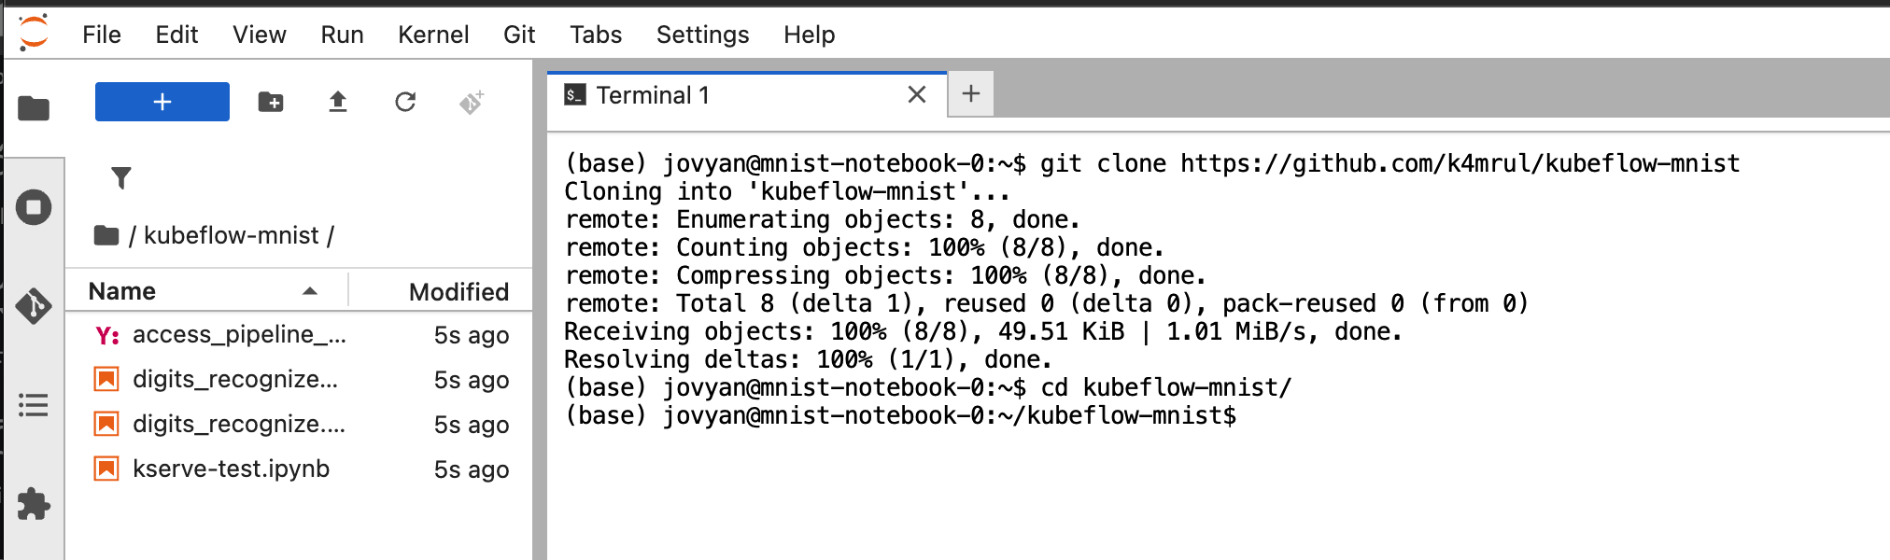Viewport: 1890px width, 560px height.
Task: Open the Extension Manager puzzle icon
Action: click(x=34, y=504)
